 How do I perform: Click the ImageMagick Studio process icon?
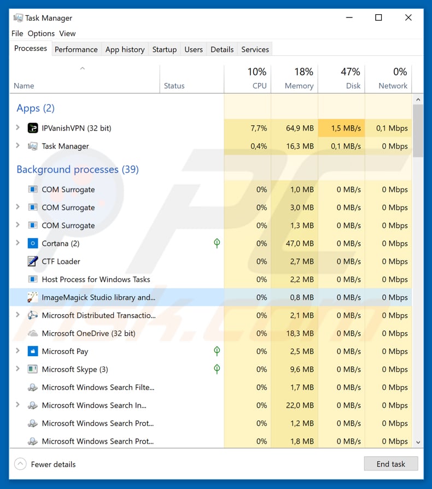click(33, 297)
